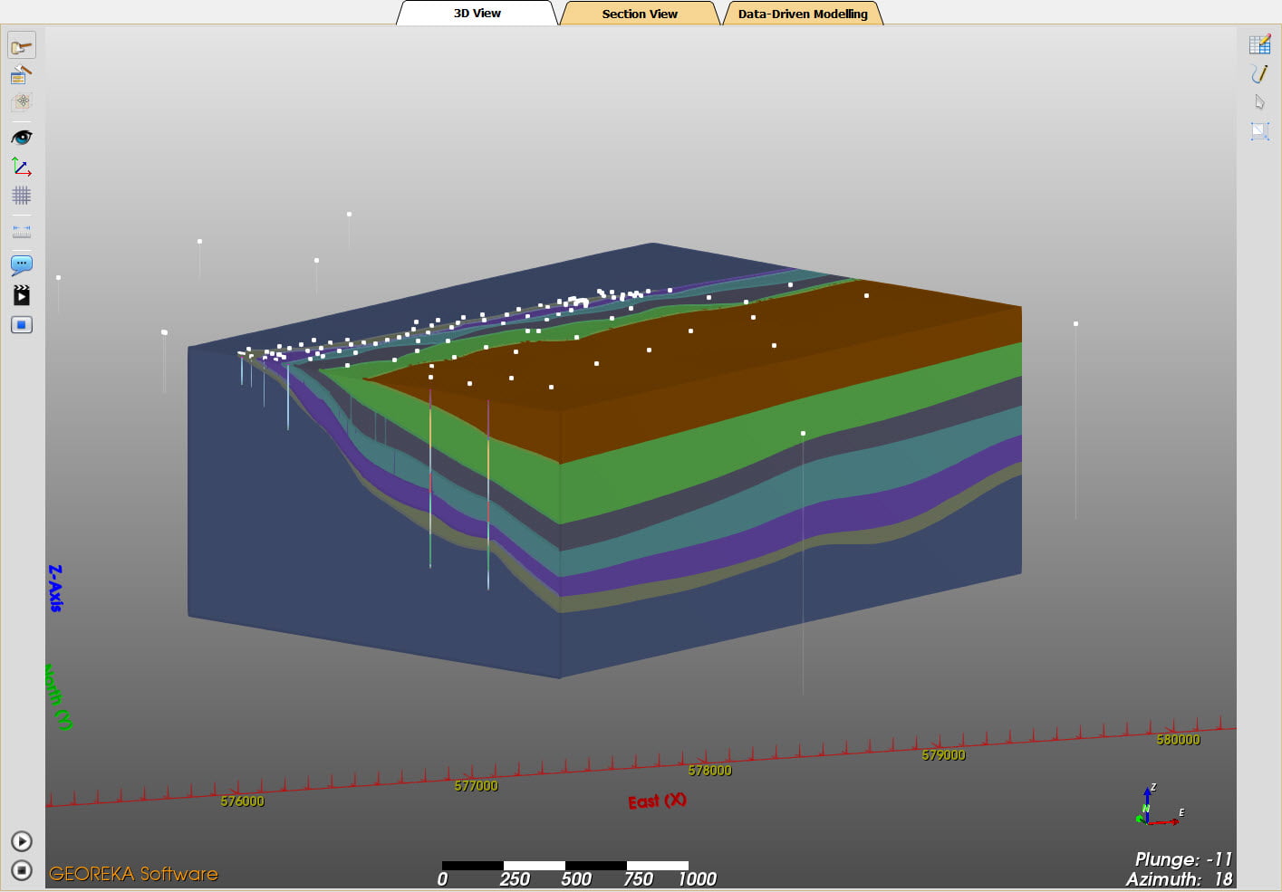Select the curve drawing pencil tool
This screenshot has height=892, width=1282.
tap(1259, 73)
